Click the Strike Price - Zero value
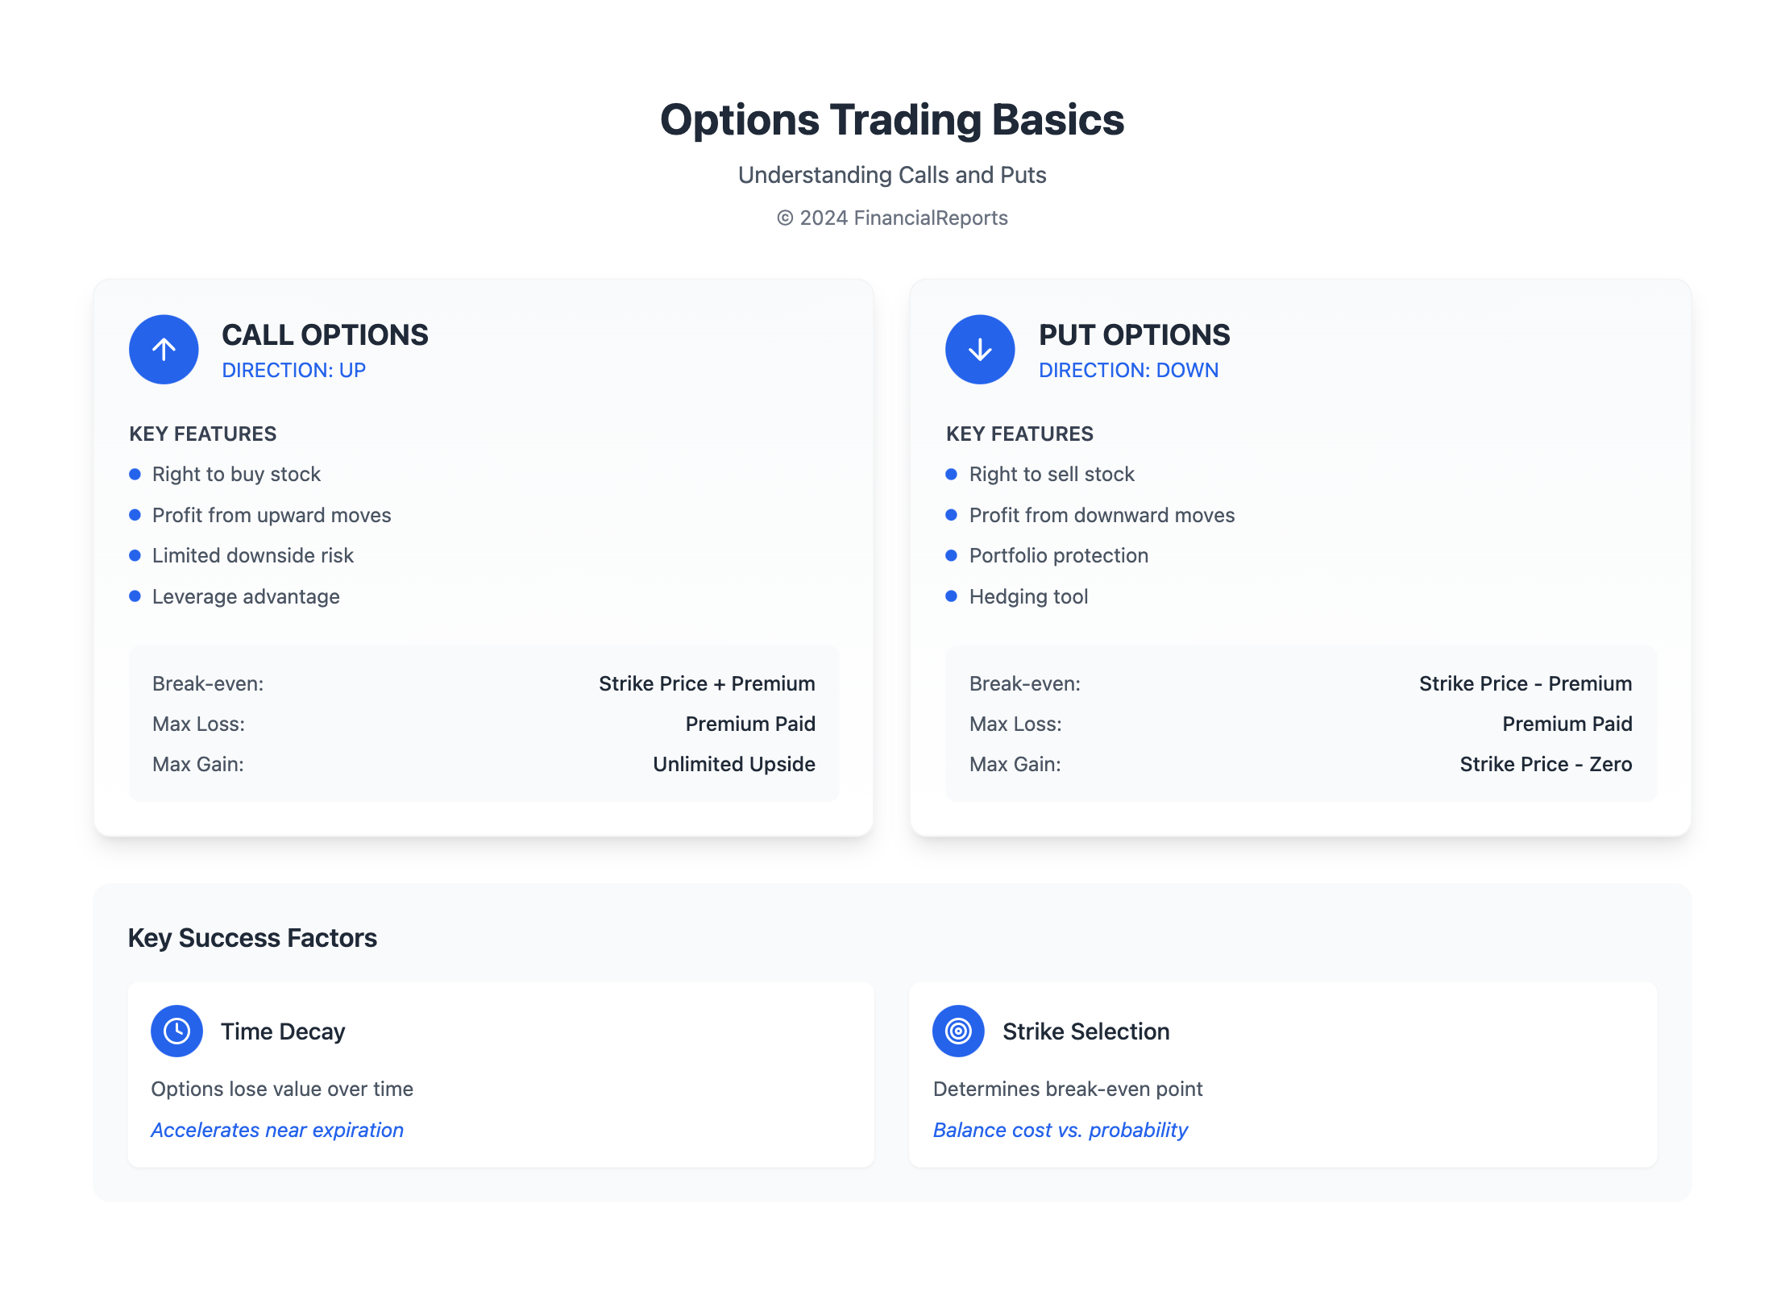The image size is (1785, 1295). pos(1546,764)
